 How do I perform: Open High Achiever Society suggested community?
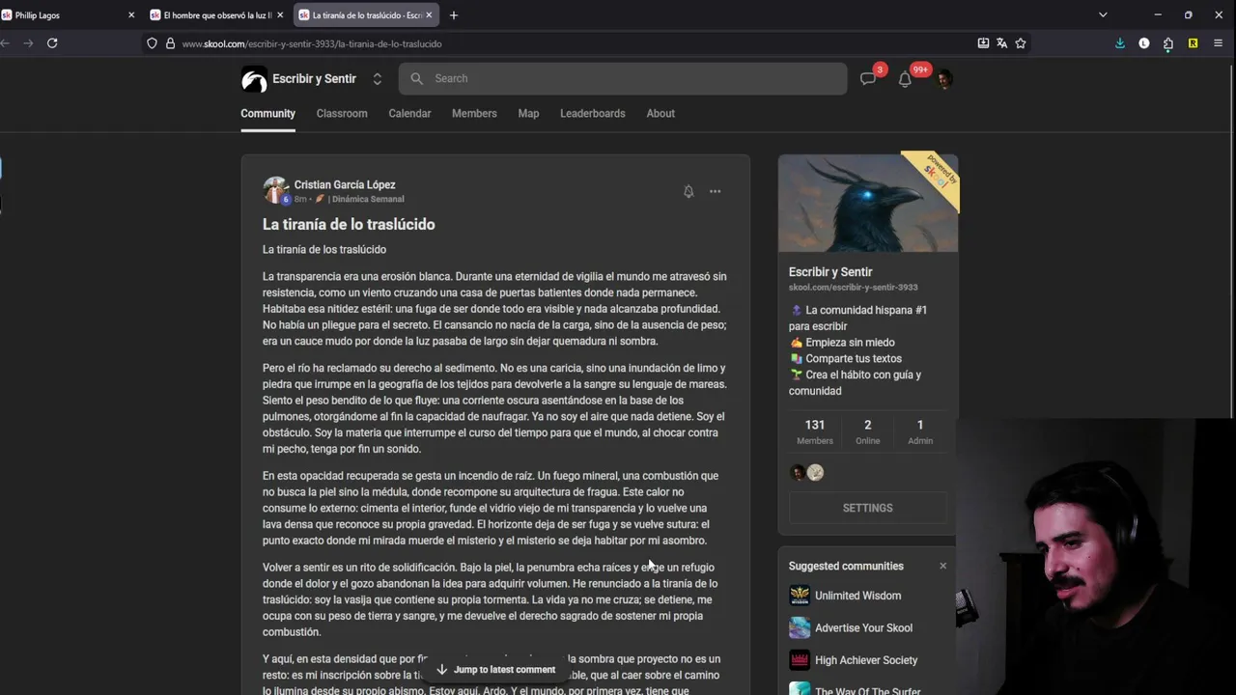click(866, 660)
